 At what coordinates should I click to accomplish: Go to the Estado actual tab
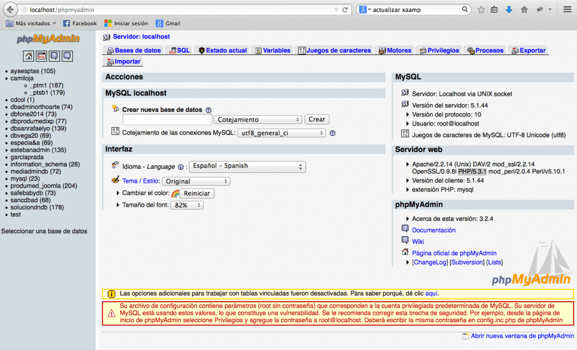pyautogui.click(x=222, y=50)
